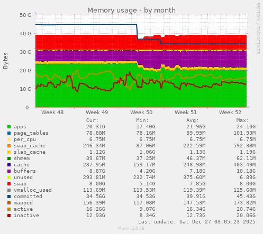Click the 'vmalloc_used' legend label
The image size is (263, 234).
(x=33, y=190)
